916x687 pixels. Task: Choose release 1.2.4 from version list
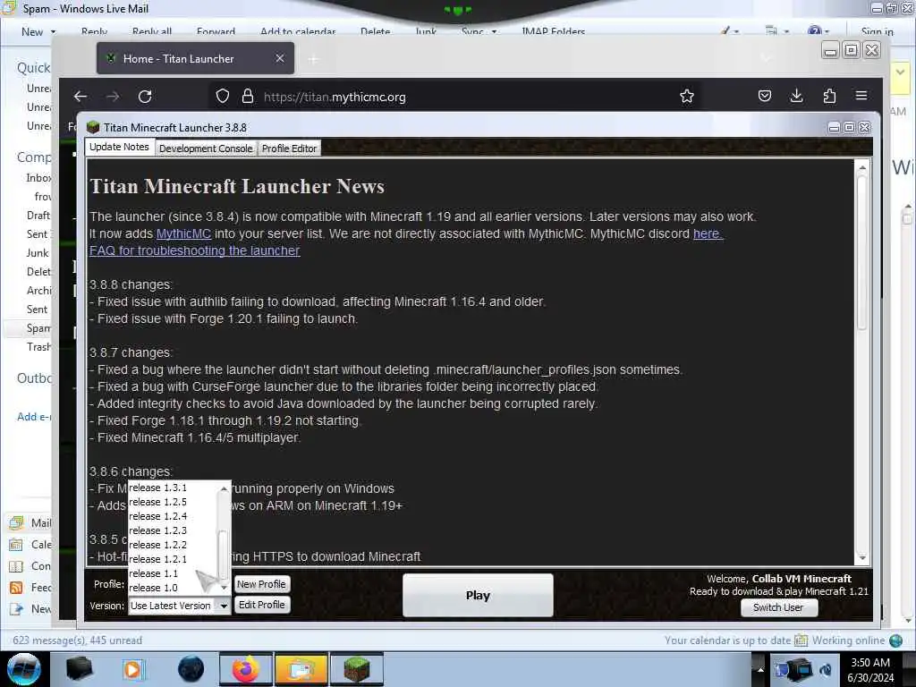pos(173,516)
